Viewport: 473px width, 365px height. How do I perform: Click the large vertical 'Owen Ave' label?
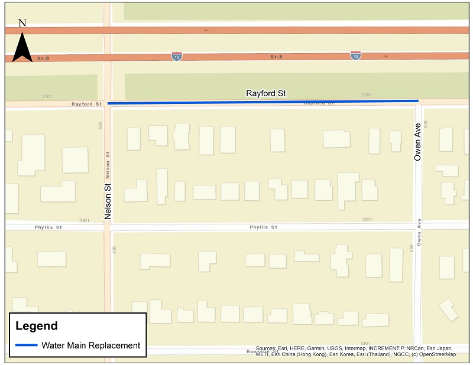[417, 142]
